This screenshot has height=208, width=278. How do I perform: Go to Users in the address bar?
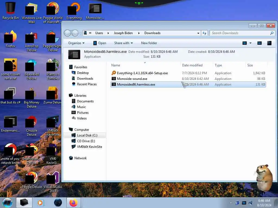click(99, 33)
